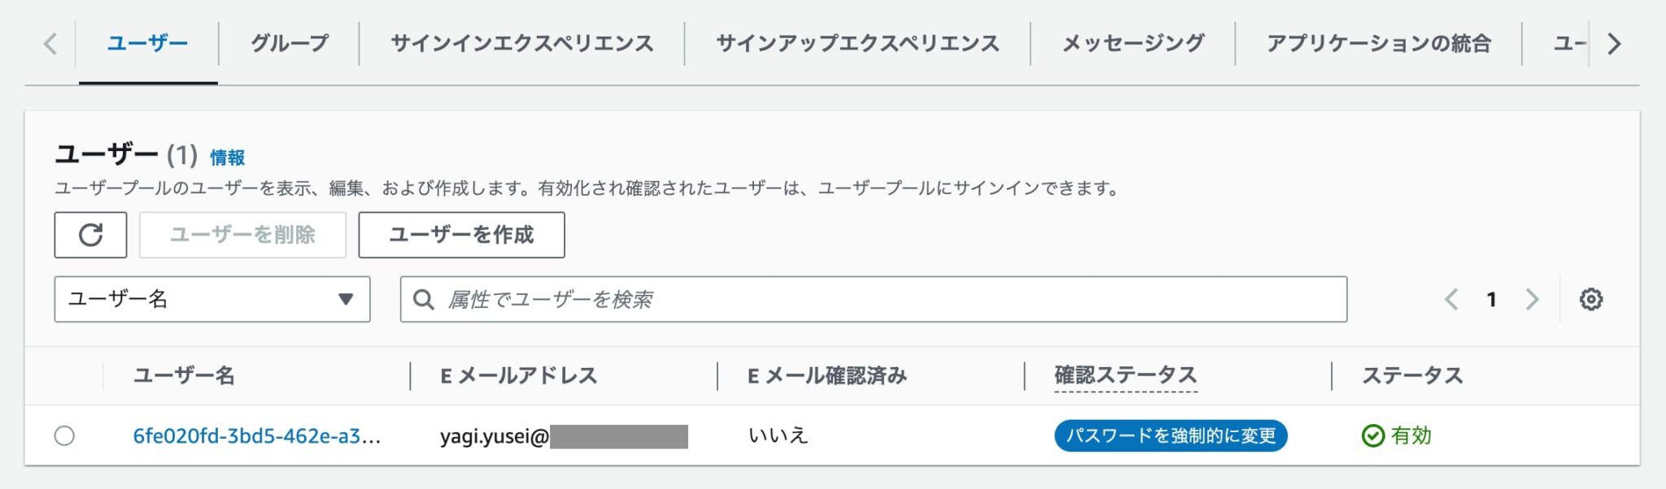Open the ユーザー名 filter dropdown
1666x489 pixels.
tap(212, 300)
